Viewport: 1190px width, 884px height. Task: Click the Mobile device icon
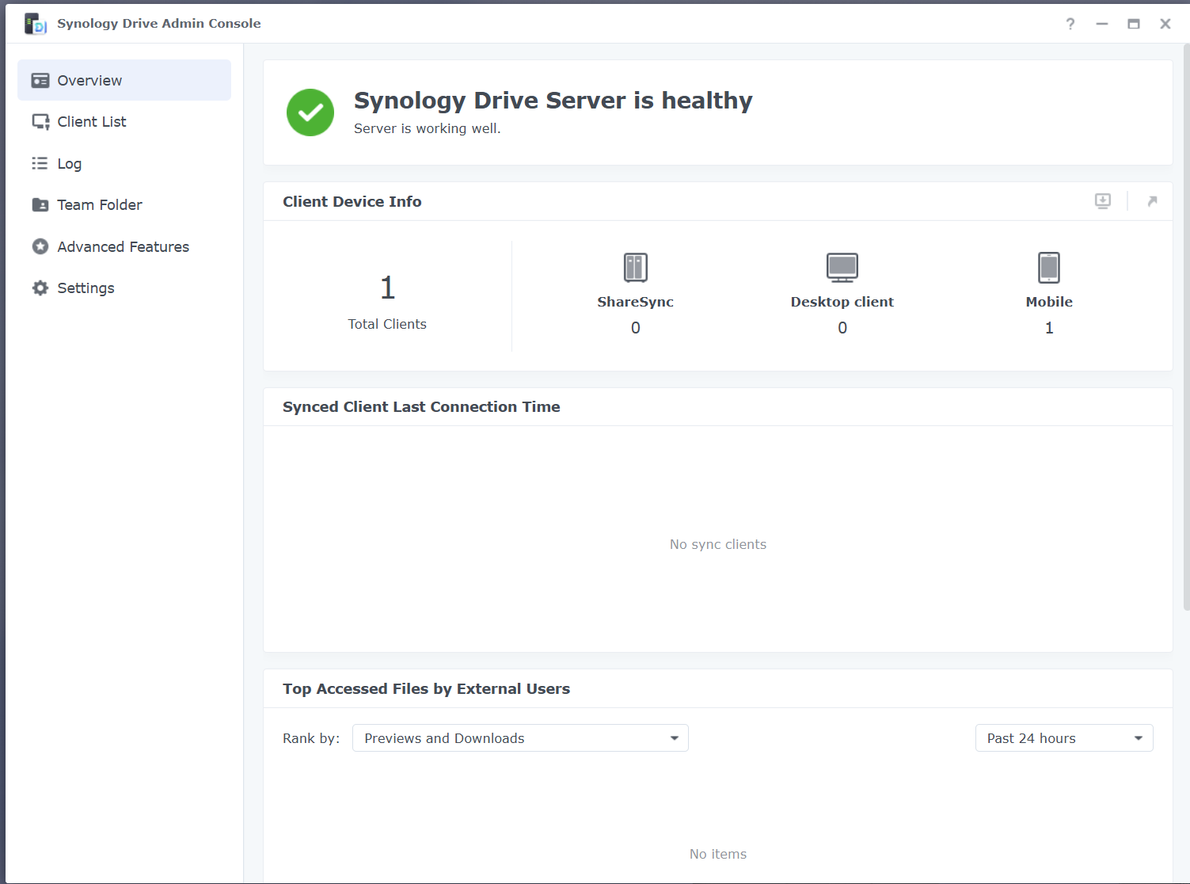click(x=1048, y=268)
